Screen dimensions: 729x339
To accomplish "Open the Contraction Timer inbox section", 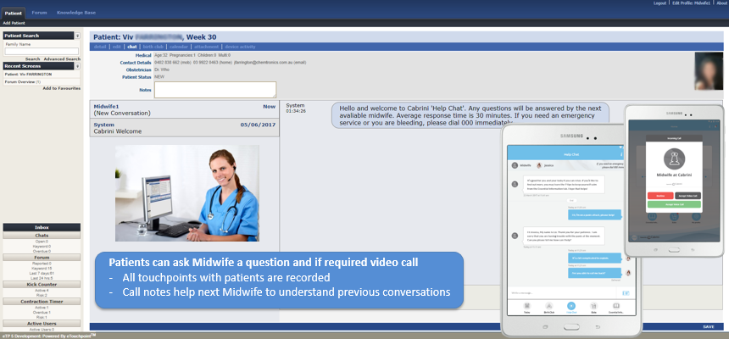I will click(x=42, y=302).
